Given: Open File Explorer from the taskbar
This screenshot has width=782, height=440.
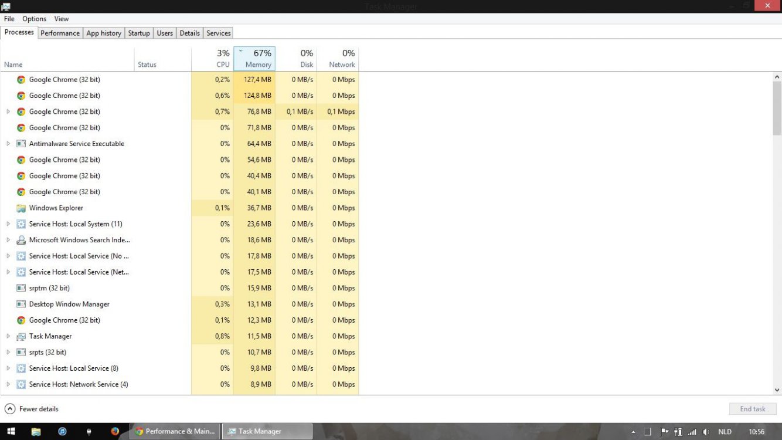Looking at the screenshot, I should pos(36,431).
